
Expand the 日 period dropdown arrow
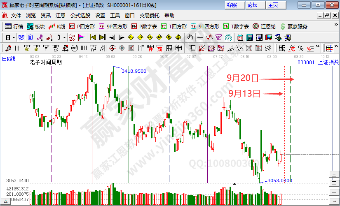14,37
